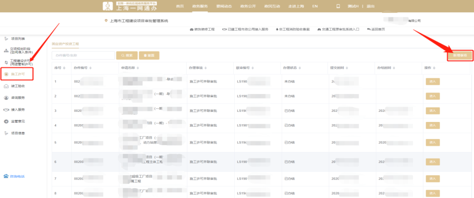Select the 接入服务 handshake icon
The height and width of the screenshot is (198, 474).
tap(6, 110)
